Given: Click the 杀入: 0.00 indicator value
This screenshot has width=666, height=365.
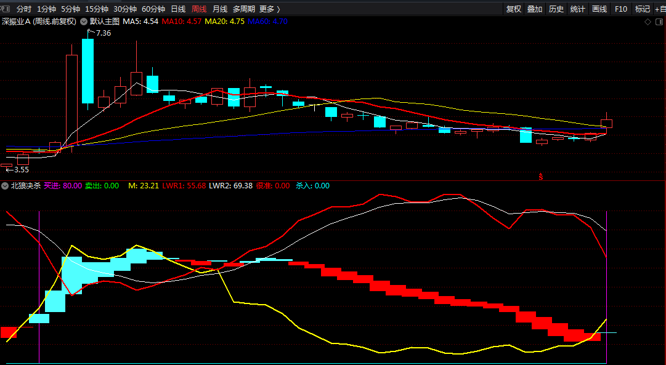Looking at the screenshot, I should (x=312, y=186).
